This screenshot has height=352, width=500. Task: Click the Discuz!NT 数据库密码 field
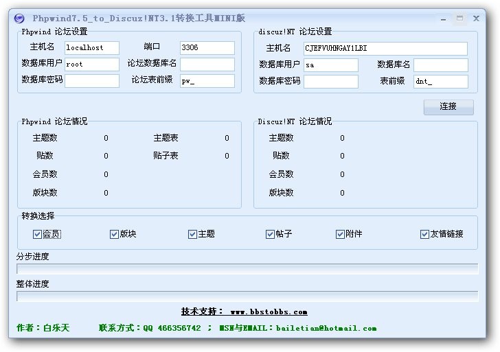tap(330, 82)
